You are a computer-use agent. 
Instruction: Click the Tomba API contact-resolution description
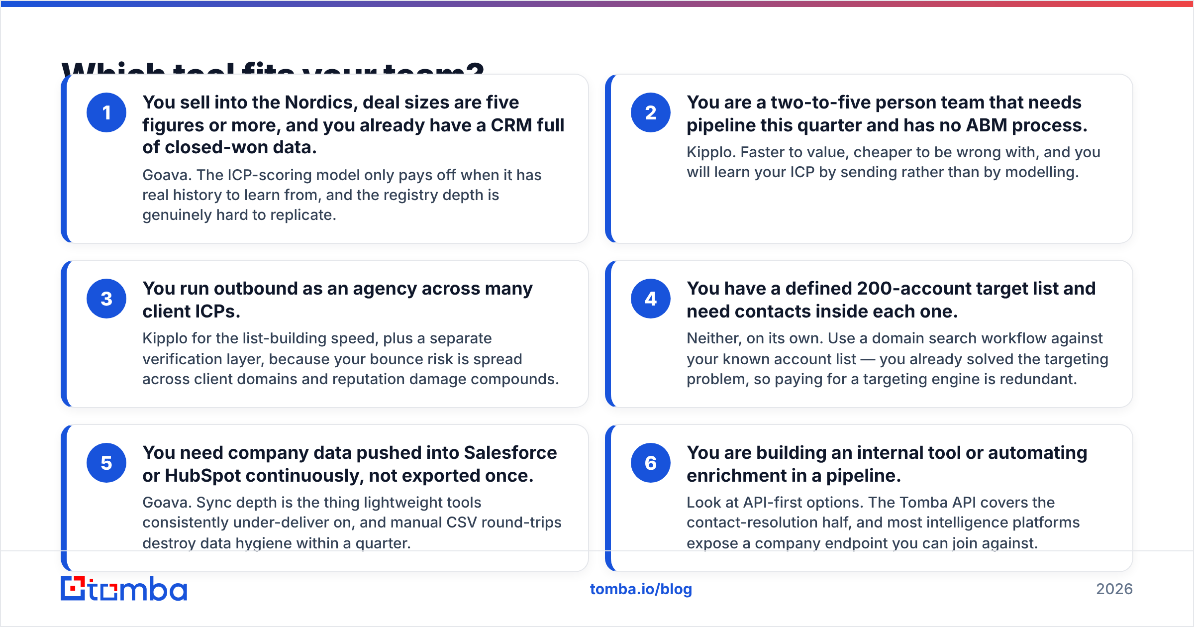(883, 523)
